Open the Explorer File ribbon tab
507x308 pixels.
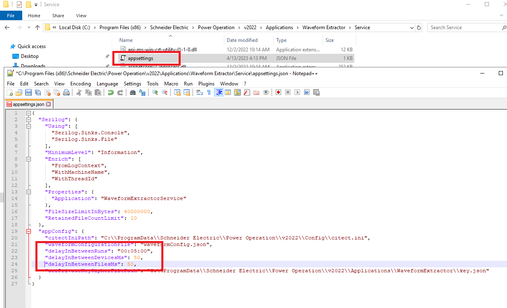tap(11, 16)
